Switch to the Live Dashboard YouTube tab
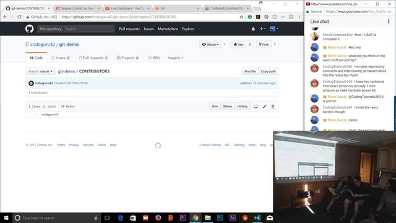Image resolution: width=396 pixels, height=223 pixels. pyautogui.click(x=127, y=8)
